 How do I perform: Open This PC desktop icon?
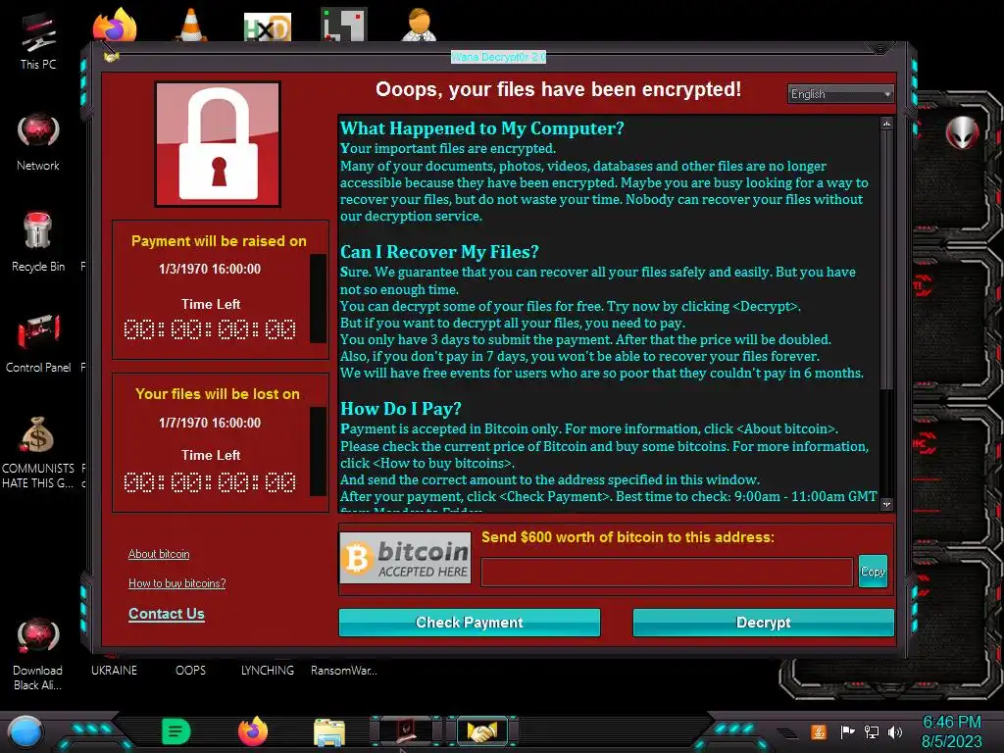point(38,39)
